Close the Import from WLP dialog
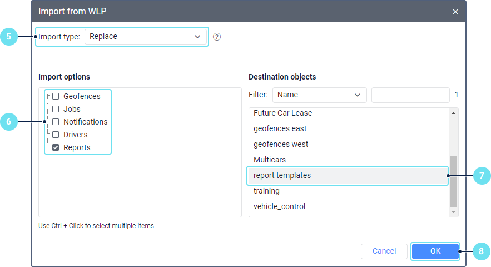The width and height of the screenshot is (491, 267). point(455,12)
